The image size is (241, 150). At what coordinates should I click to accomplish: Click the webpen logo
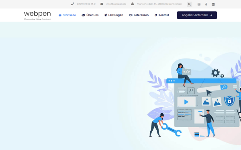(x=37, y=15)
